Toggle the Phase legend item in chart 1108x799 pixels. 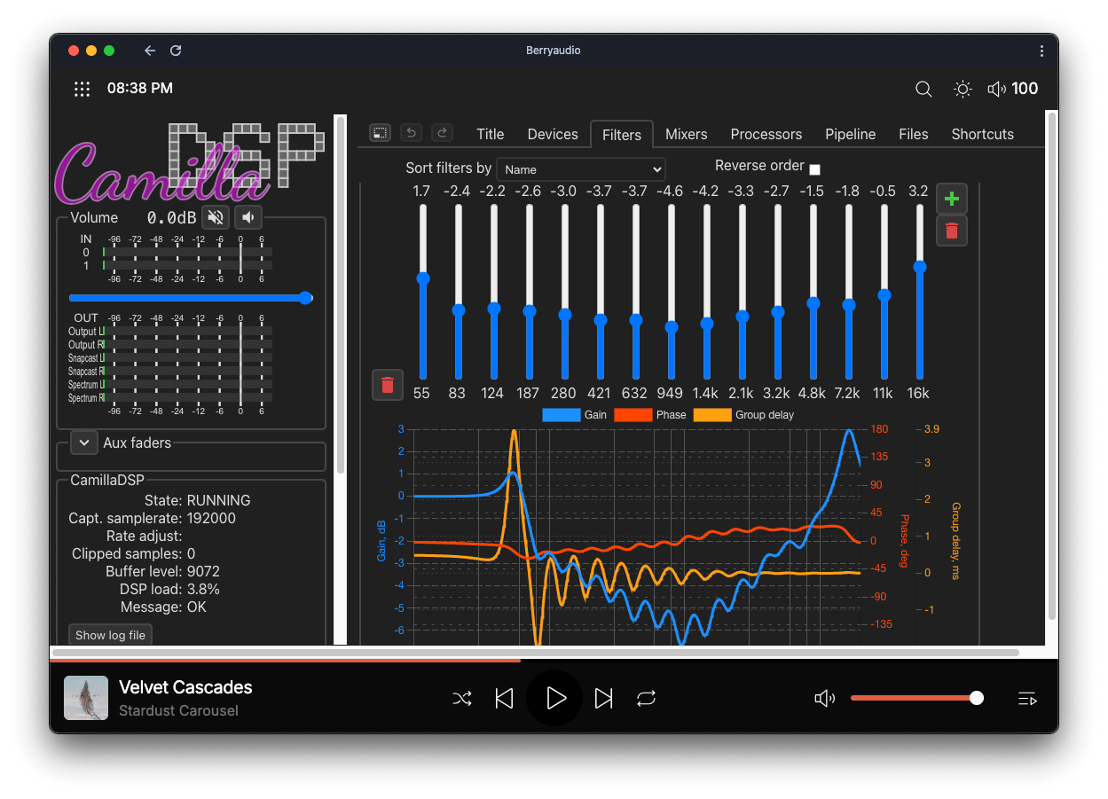point(650,415)
